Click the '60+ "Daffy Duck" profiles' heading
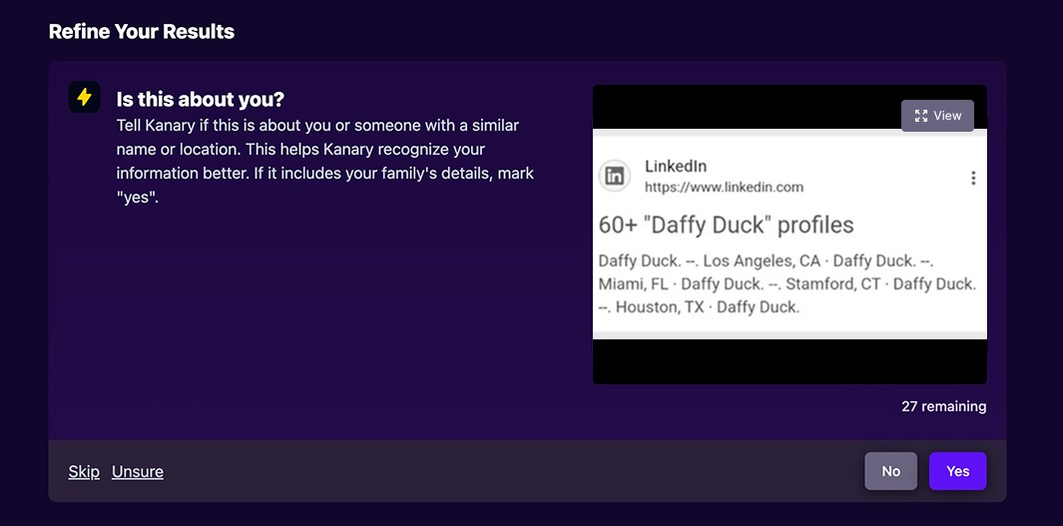This screenshot has height=526, width=1063. [x=726, y=225]
